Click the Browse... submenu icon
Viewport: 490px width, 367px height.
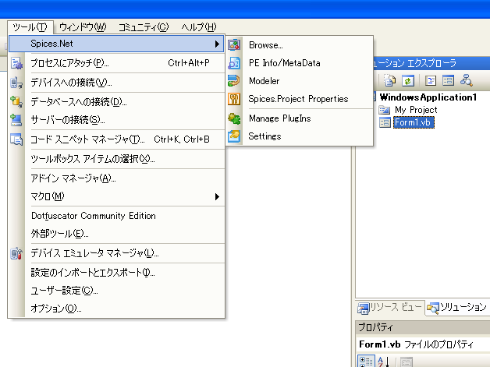coord(234,45)
